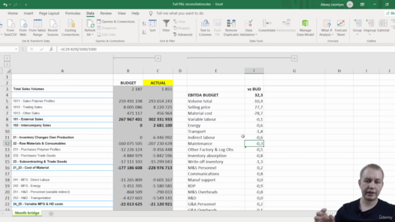Sort ascending A to Z
The image size is (395, 222).
(144, 24)
